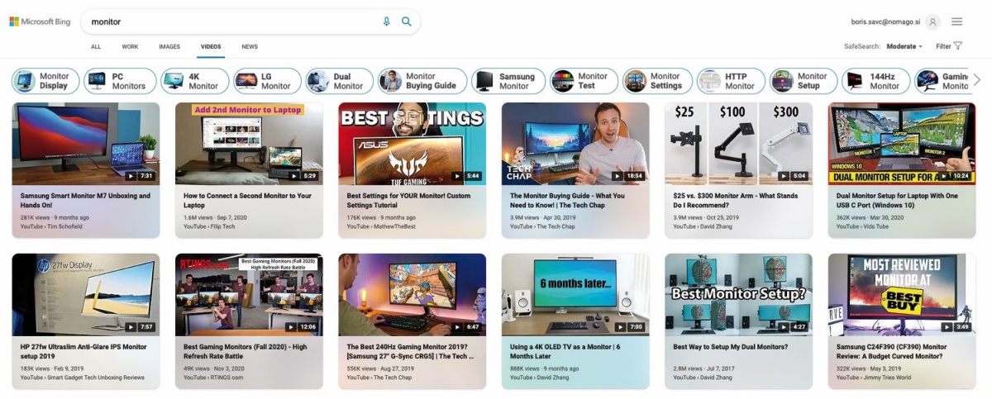Select the Monitor Setup suggestion chip
Viewport: 992px width, 399px height.
(803, 81)
